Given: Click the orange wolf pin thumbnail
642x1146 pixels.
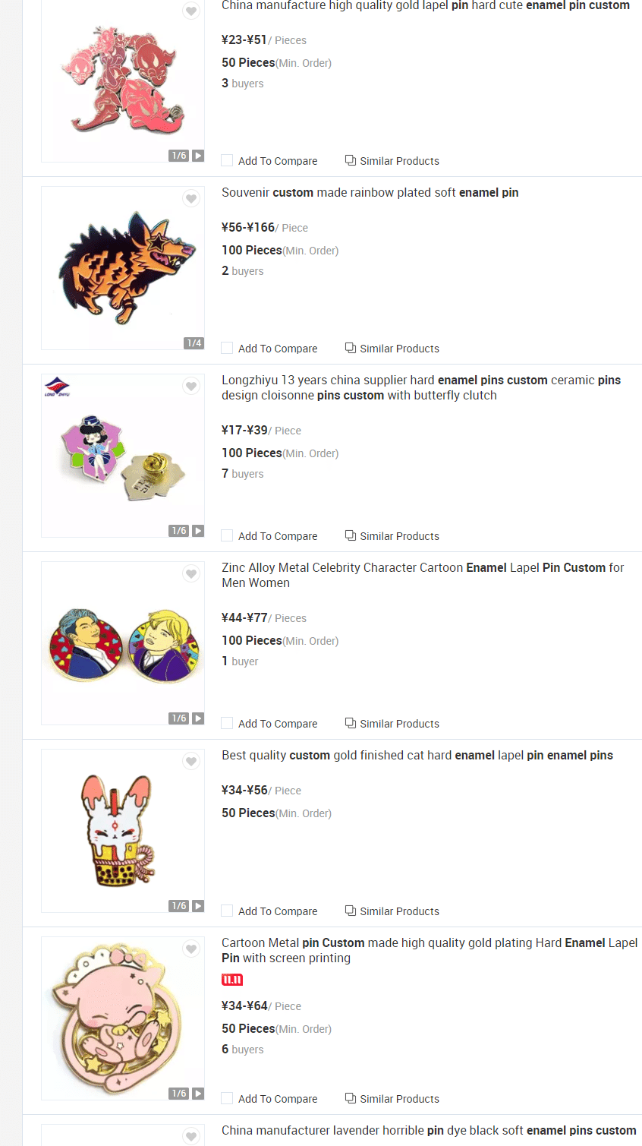Looking at the screenshot, I should coord(121,266).
